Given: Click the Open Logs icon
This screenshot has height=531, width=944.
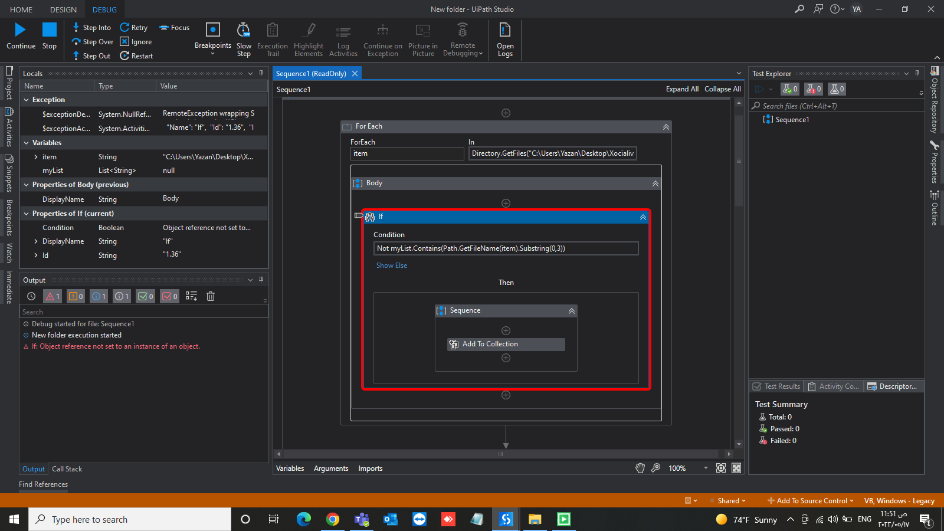Looking at the screenshot, I should (505, 30).
